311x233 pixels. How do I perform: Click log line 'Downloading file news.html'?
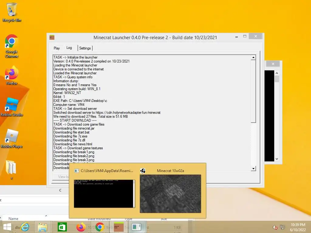(73, 144)
